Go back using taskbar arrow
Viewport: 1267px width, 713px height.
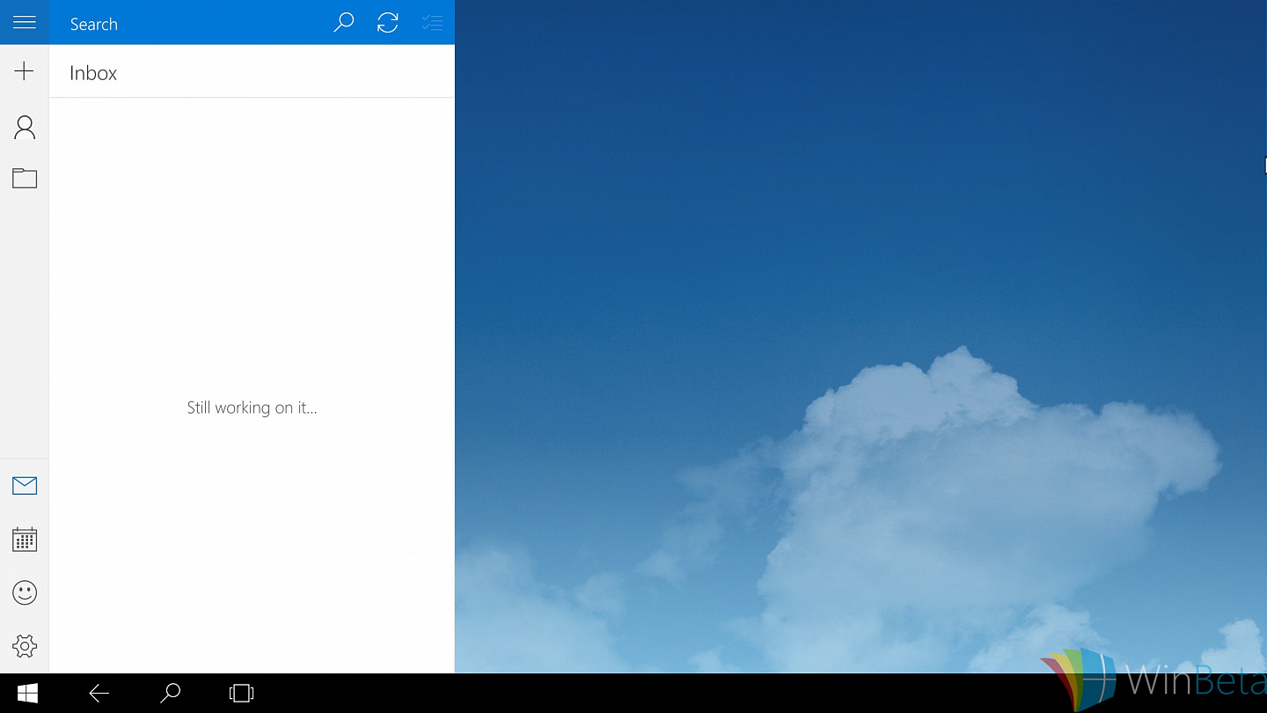tap(99, 694)
